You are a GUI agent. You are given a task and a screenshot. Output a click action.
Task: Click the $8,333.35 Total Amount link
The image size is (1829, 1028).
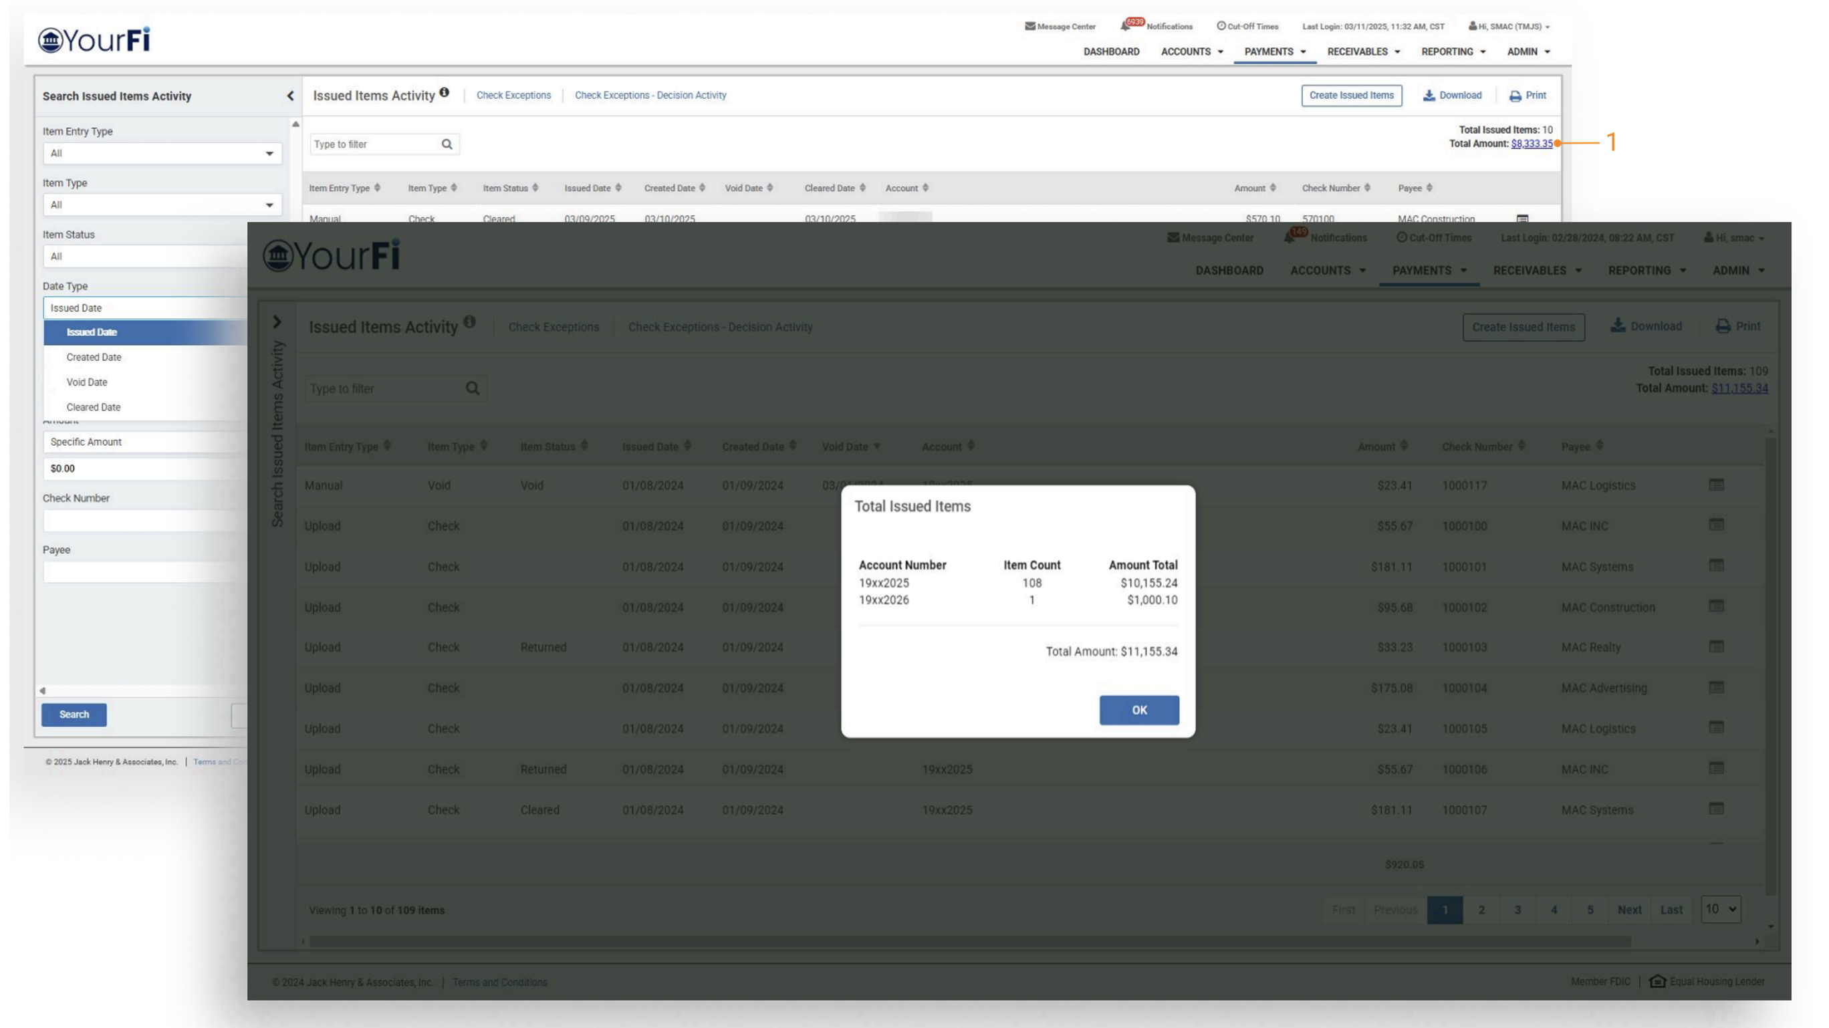tap(1532, 144)
